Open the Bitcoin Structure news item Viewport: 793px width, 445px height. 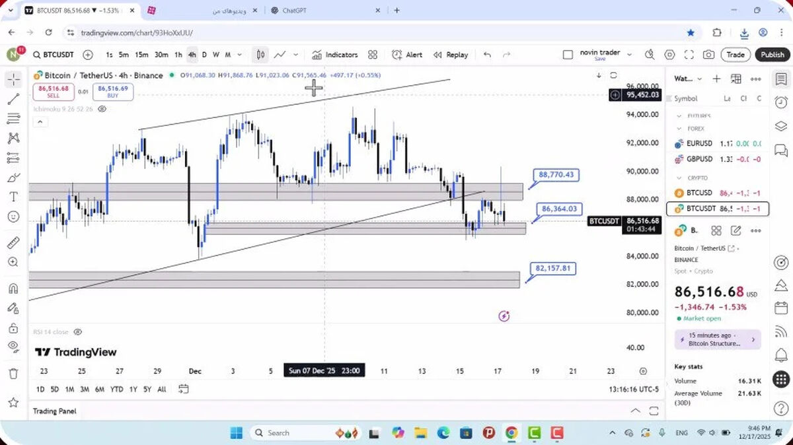tap(718, 339)
